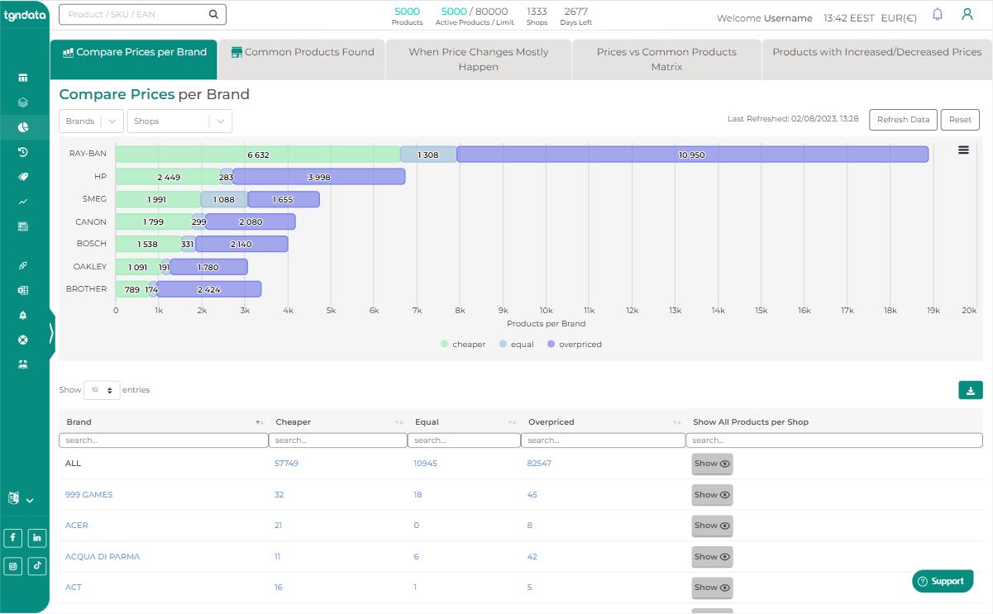Open the Support chat button
Viewport: 993px width, 614px height.
[943, 581]
